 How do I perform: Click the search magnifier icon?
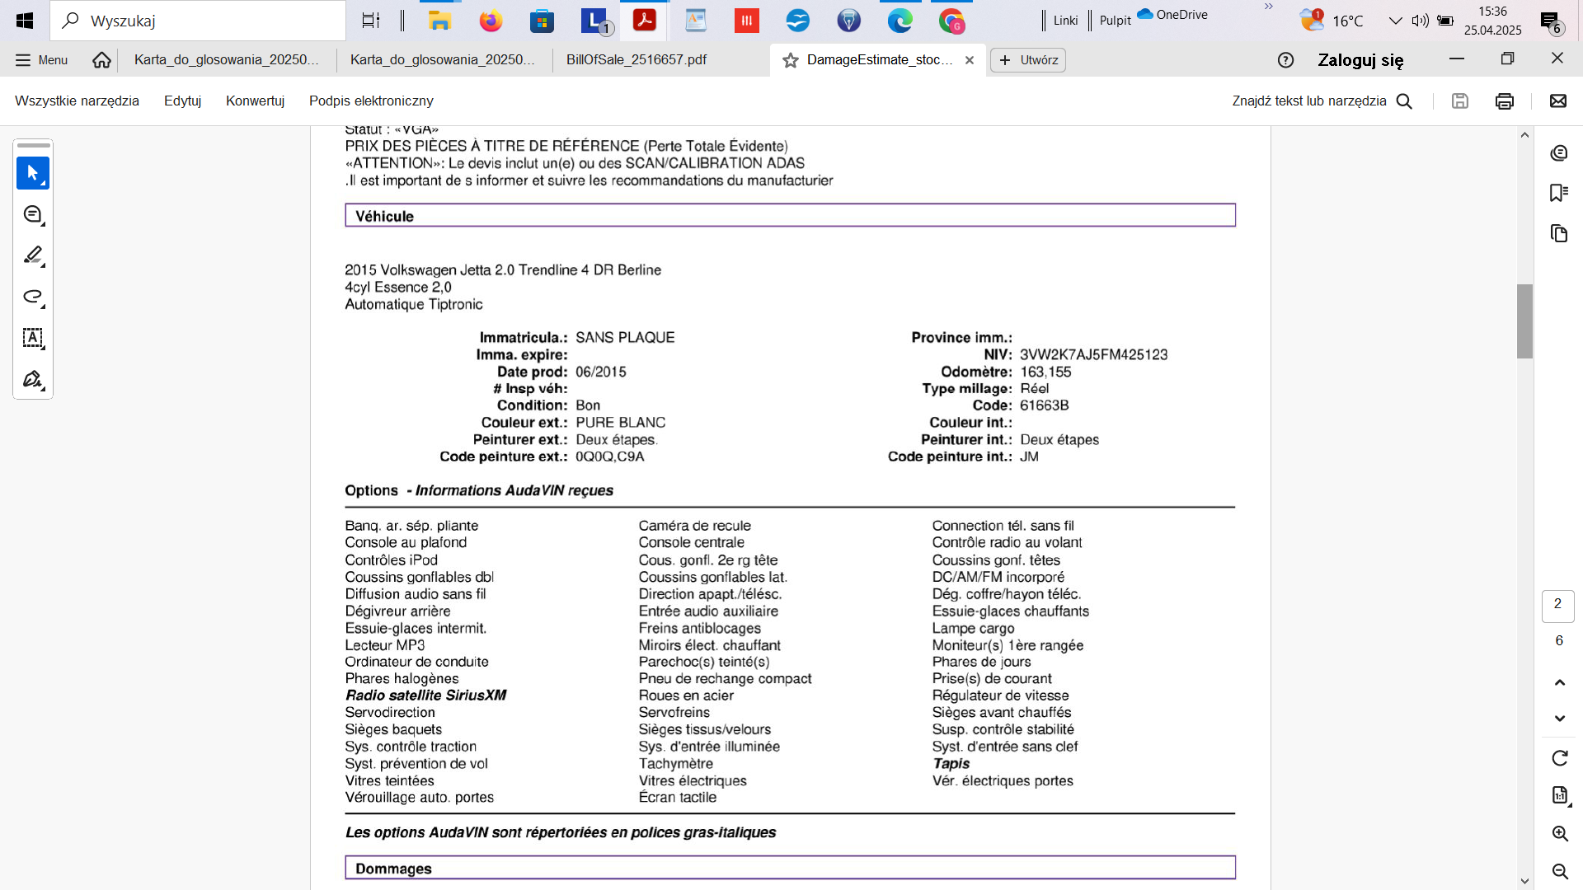pyautogui.click(x=1405, y=101)
